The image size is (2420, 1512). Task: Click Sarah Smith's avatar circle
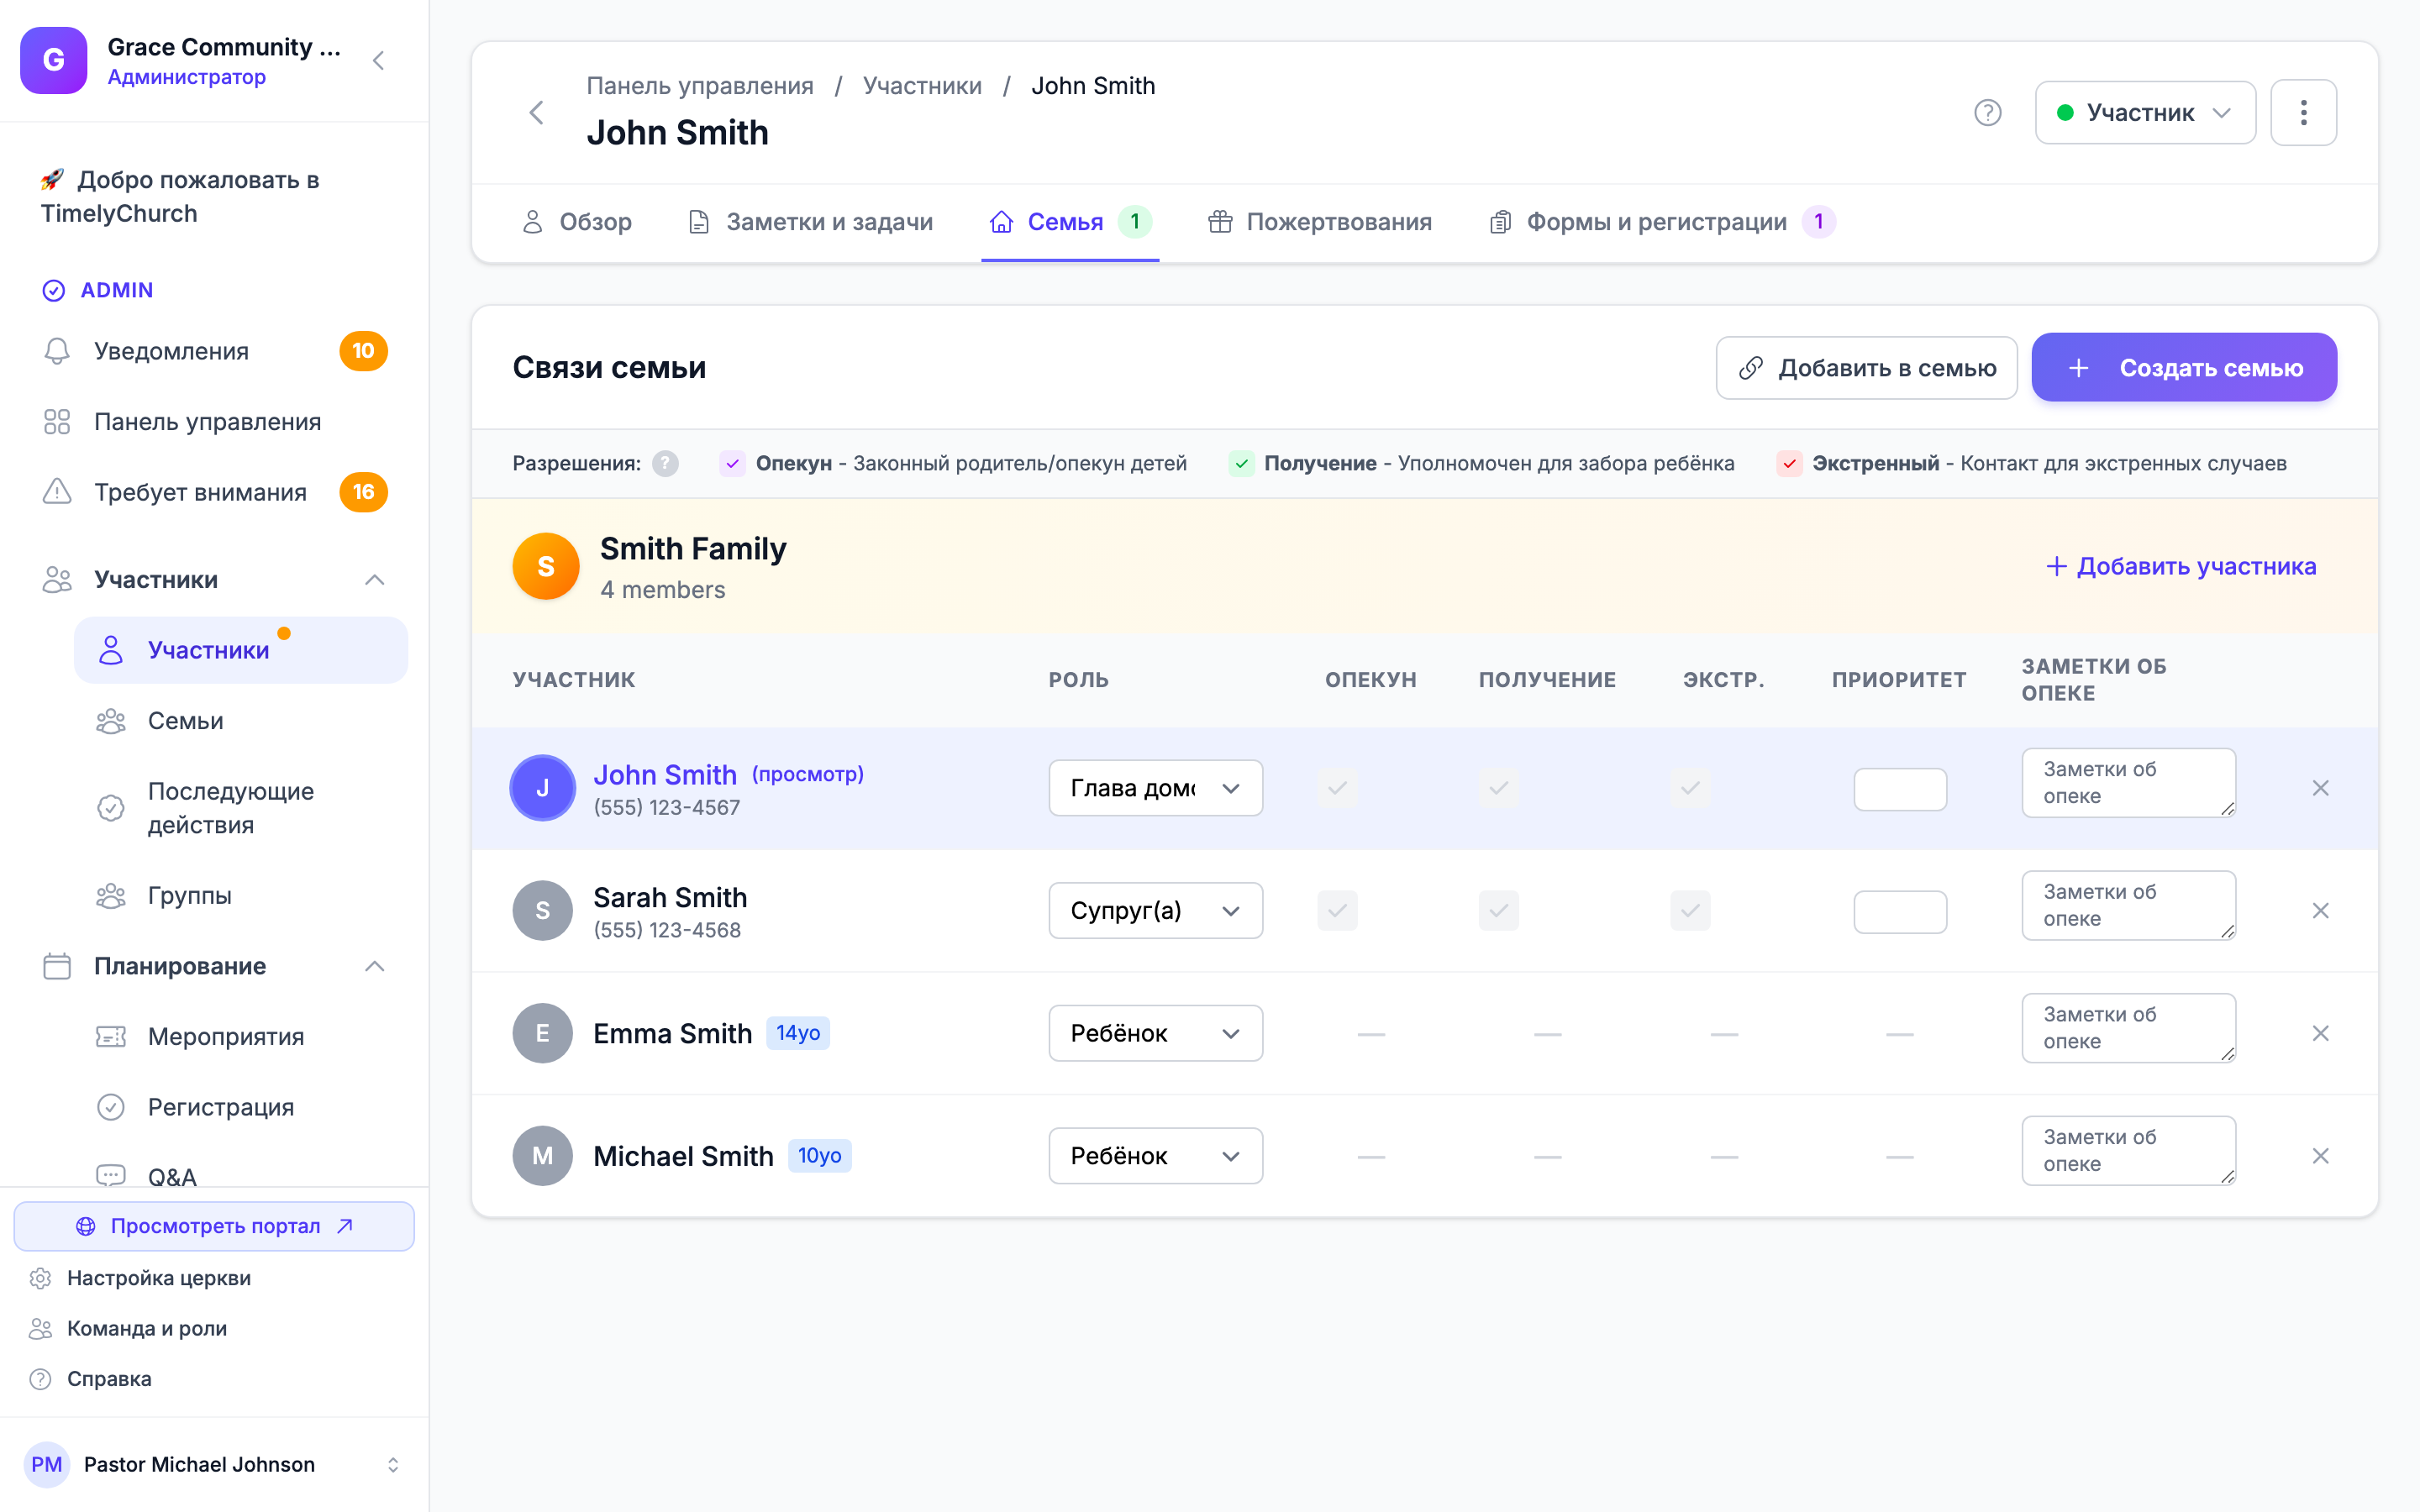pyautogui.click(x=542, y=910)
